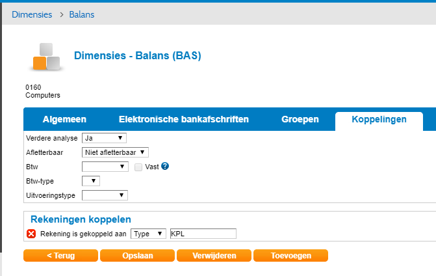
Task: Expand the Afletterbaar dropdown
Action: (x=115, y=152)
